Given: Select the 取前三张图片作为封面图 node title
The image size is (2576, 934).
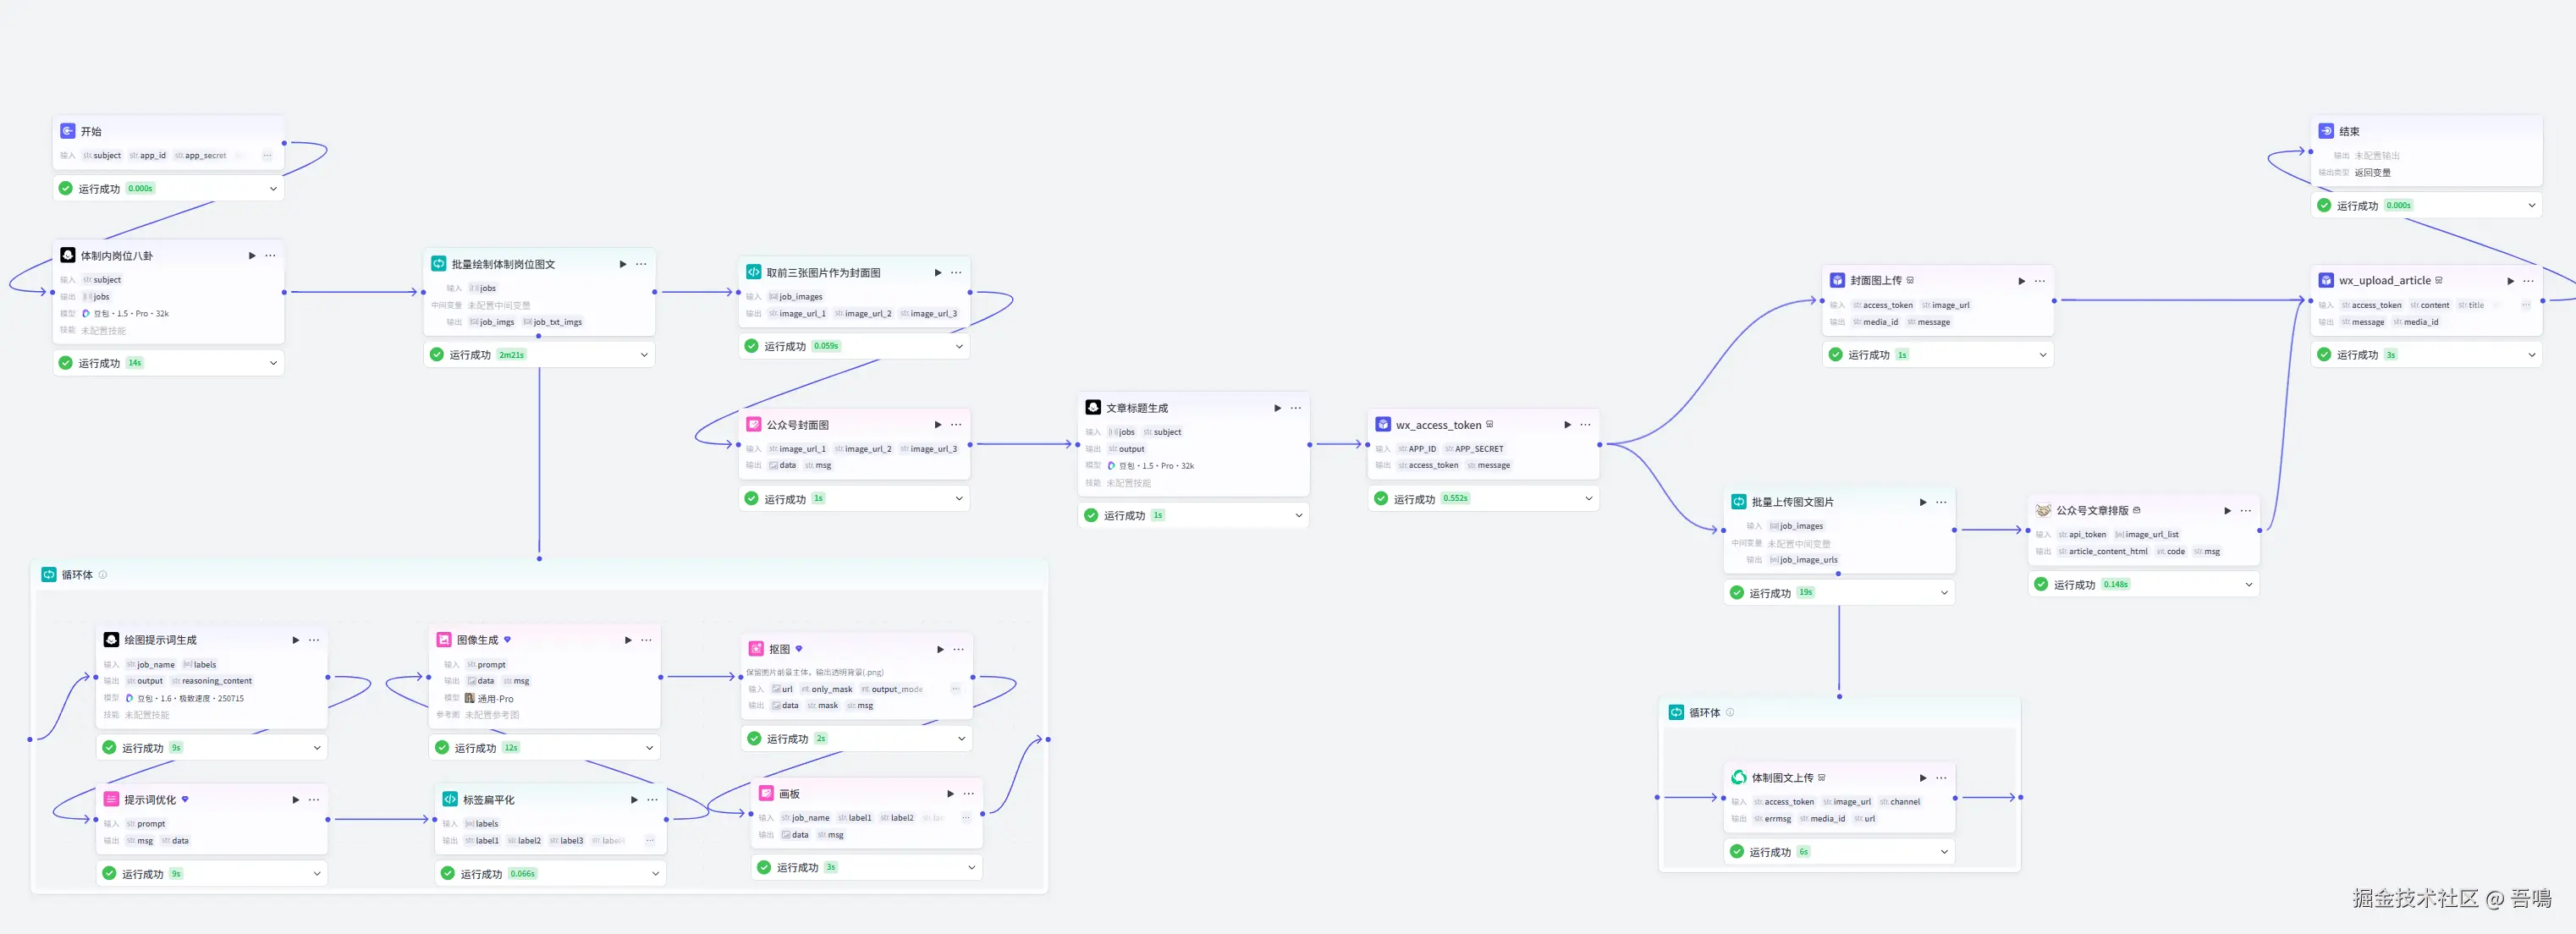Looking at the screenshot, I should click(x=823, y=273).
